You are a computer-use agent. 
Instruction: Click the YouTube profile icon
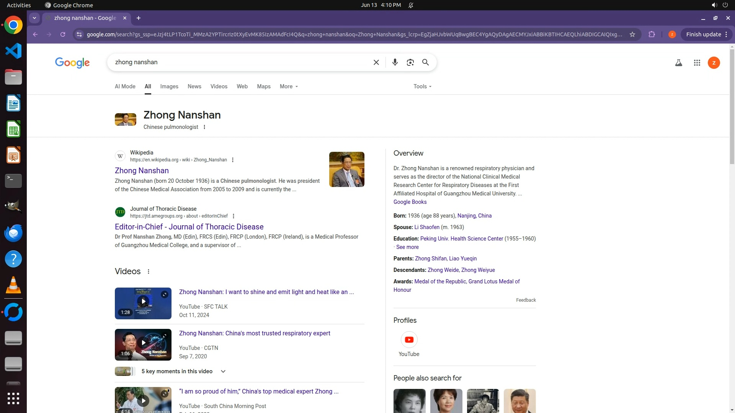409,340
